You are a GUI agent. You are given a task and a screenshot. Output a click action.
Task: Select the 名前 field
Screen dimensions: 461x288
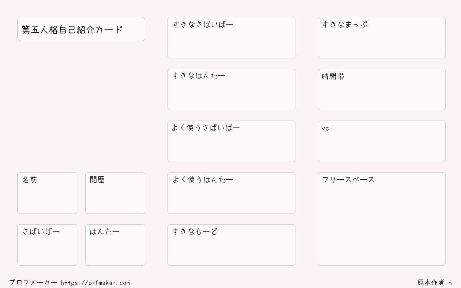pos(47,193)
